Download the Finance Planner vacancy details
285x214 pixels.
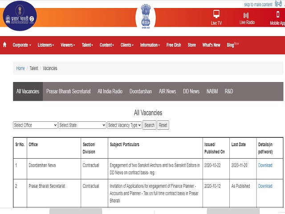coord(265,186)
